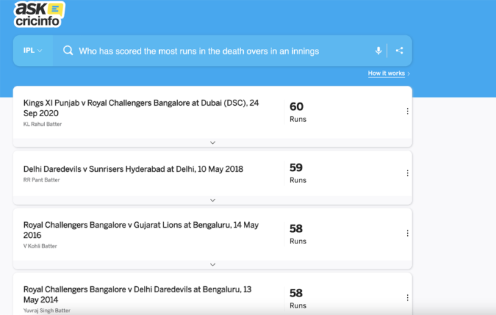Click the search magnifier icon
Image resolution: width=496 pixels, height=315 pixels.
click(68, 51)
